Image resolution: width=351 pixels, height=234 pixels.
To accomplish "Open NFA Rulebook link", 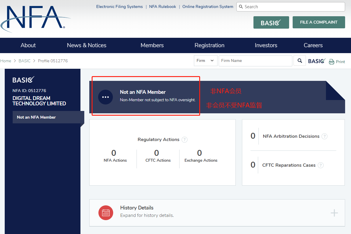I will [x=162, y=7].
